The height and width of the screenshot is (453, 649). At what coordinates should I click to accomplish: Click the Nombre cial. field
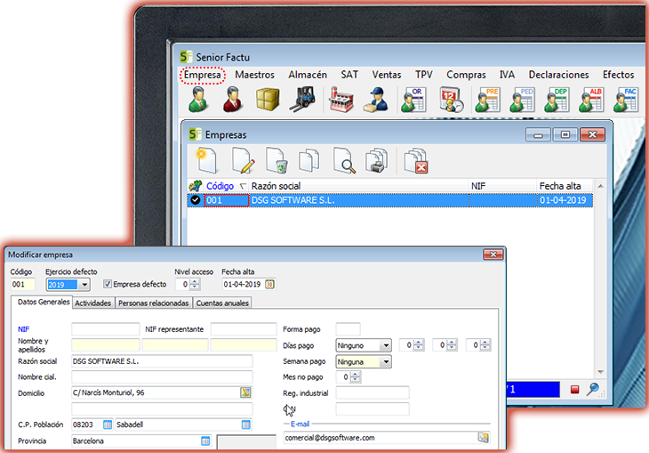click(x=162, y=377)
